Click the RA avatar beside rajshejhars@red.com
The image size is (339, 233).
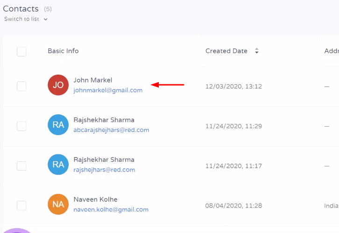(58, 164)
